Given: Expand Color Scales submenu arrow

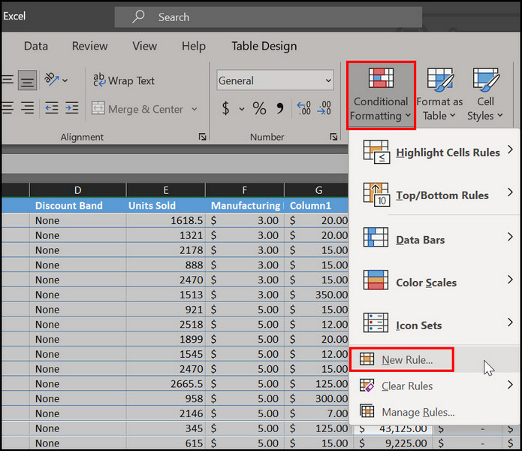Looking at the screenshot, I should (x=510, y=279).
